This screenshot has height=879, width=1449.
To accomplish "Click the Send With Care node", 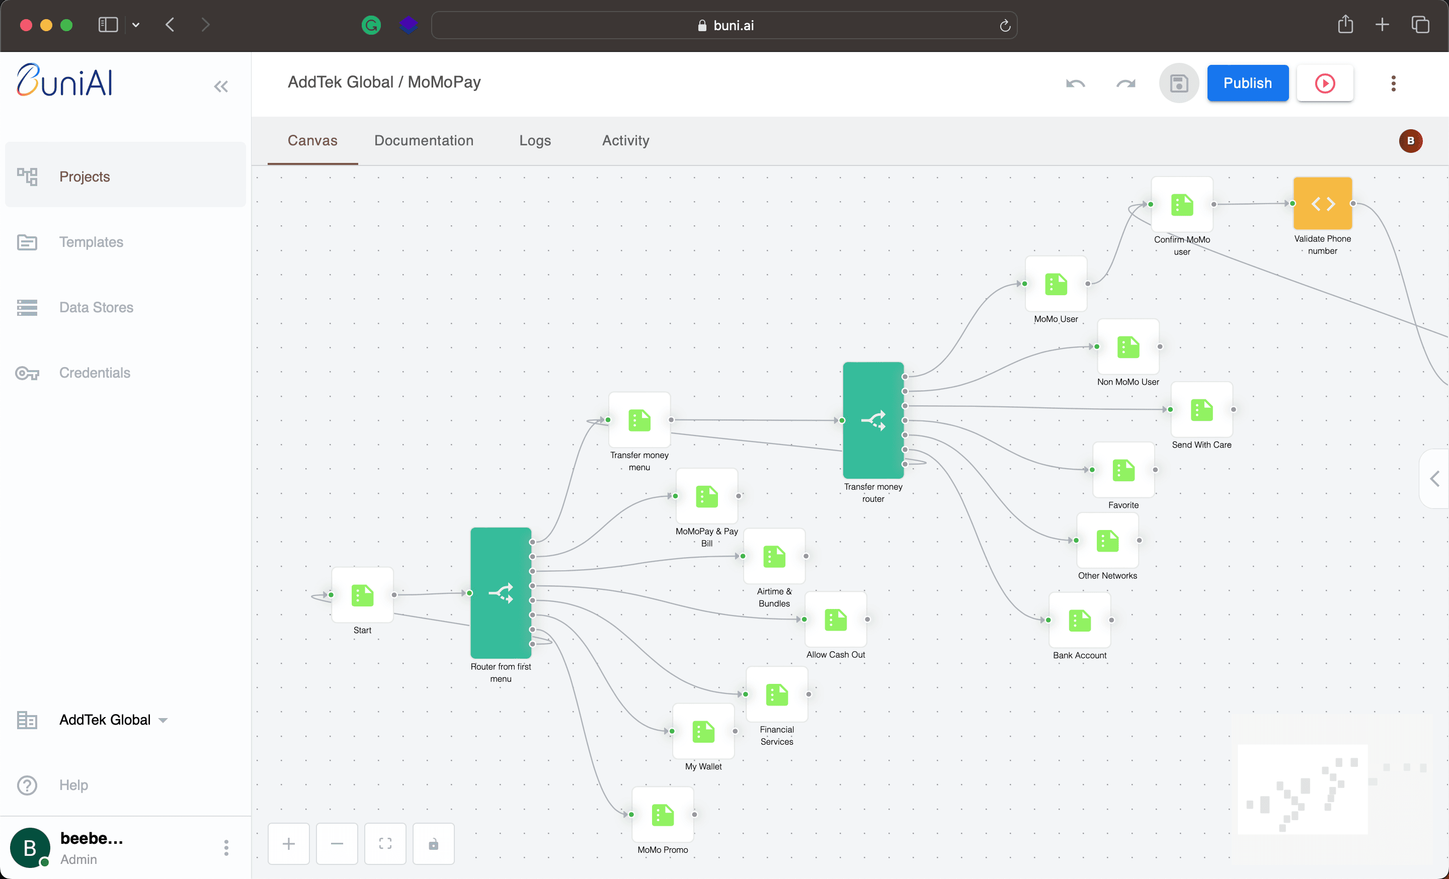I will (1201, 409).
